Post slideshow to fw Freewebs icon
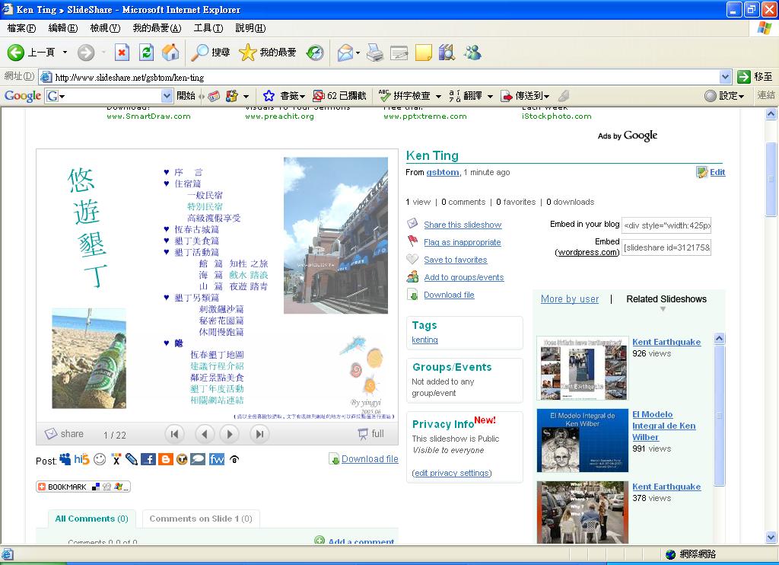779x565 pixels. (217, 459)
